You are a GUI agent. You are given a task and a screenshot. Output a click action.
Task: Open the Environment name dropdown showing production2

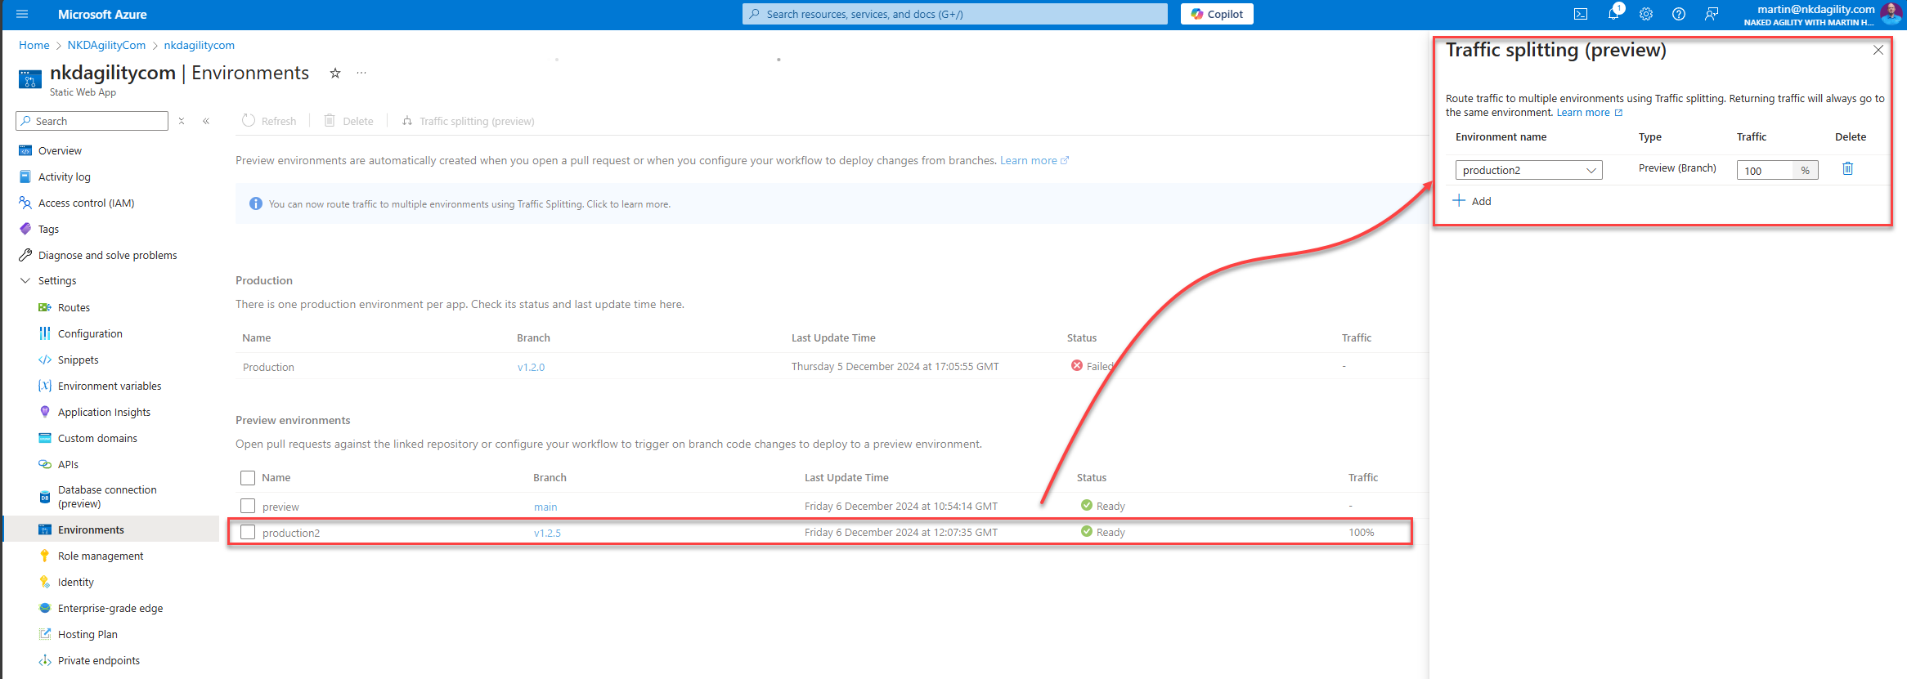pyautogui.click(x=1528, y=170)
